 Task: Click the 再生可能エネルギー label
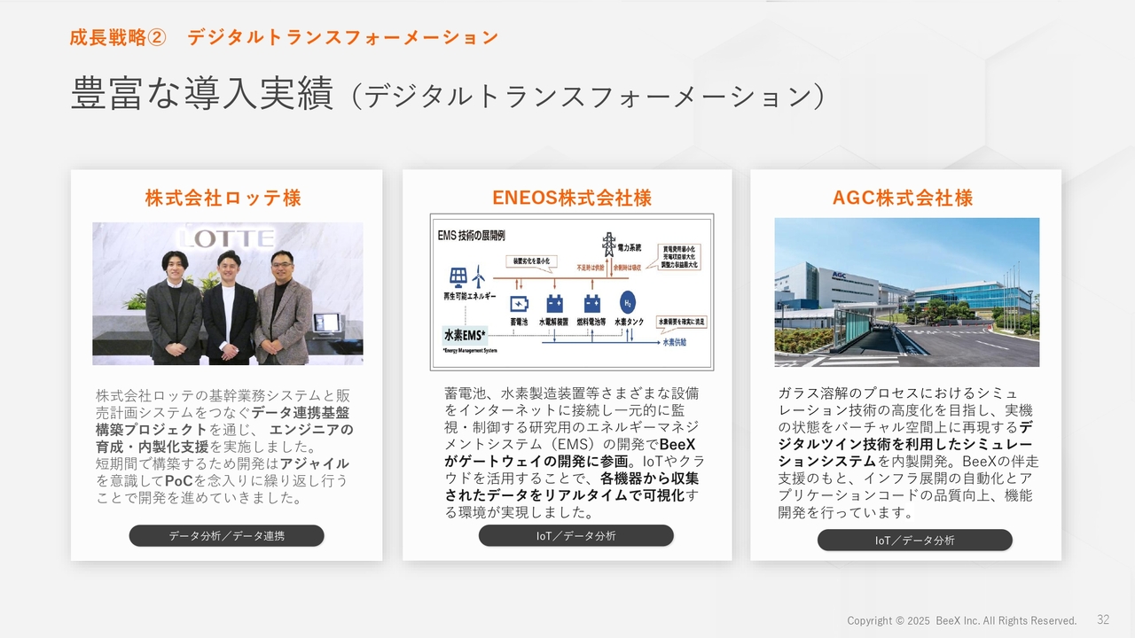pos(469,296)
